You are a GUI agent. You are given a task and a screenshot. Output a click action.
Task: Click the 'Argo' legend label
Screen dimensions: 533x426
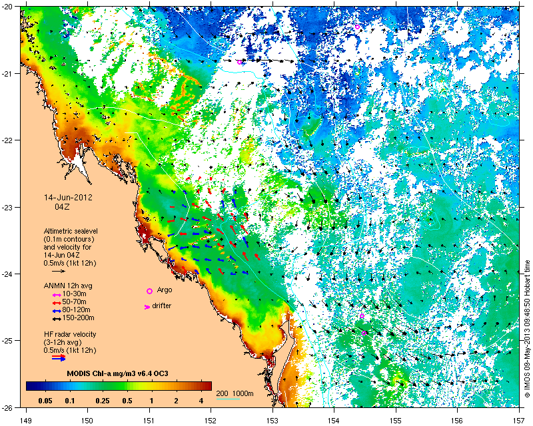(x=165, y=290)
